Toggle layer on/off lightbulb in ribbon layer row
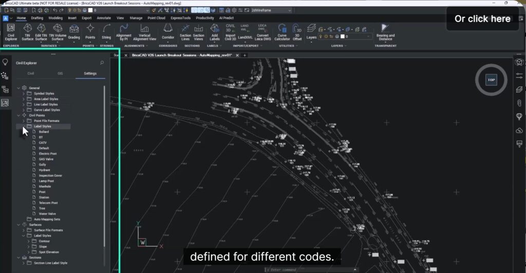 (321, 36)
